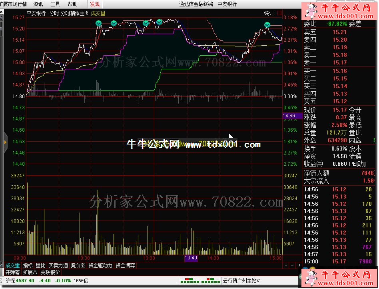Click the 开弹幕 button
379x289 pixels.
12,272
